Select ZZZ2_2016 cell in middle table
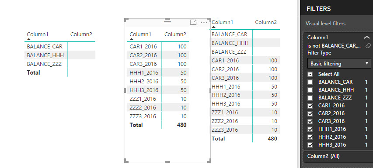This screenshot has height=168, width=373. click(143, 107)
